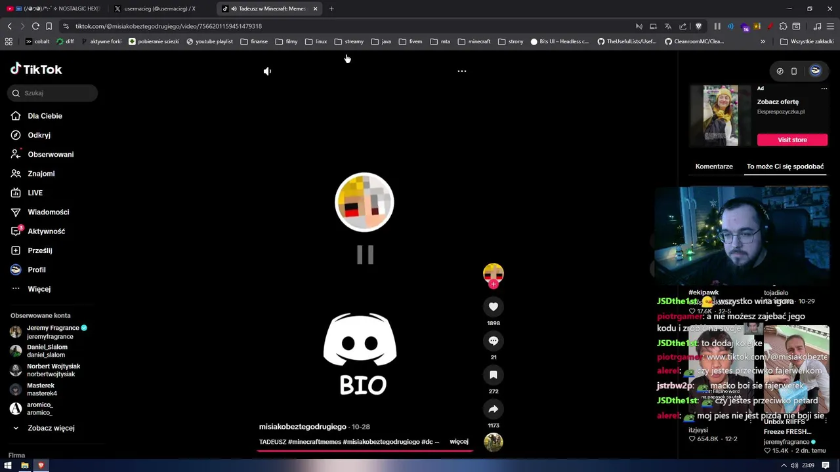The image size is (840, 472).
Task: Go to Dla Ciebie feed
Action: point(45,116)
